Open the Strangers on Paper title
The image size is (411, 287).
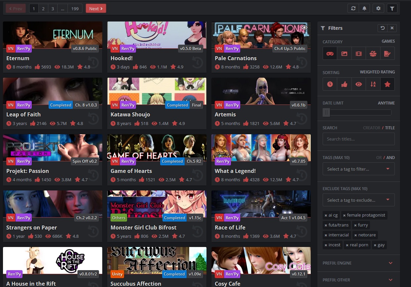click(x=31, y=227)
